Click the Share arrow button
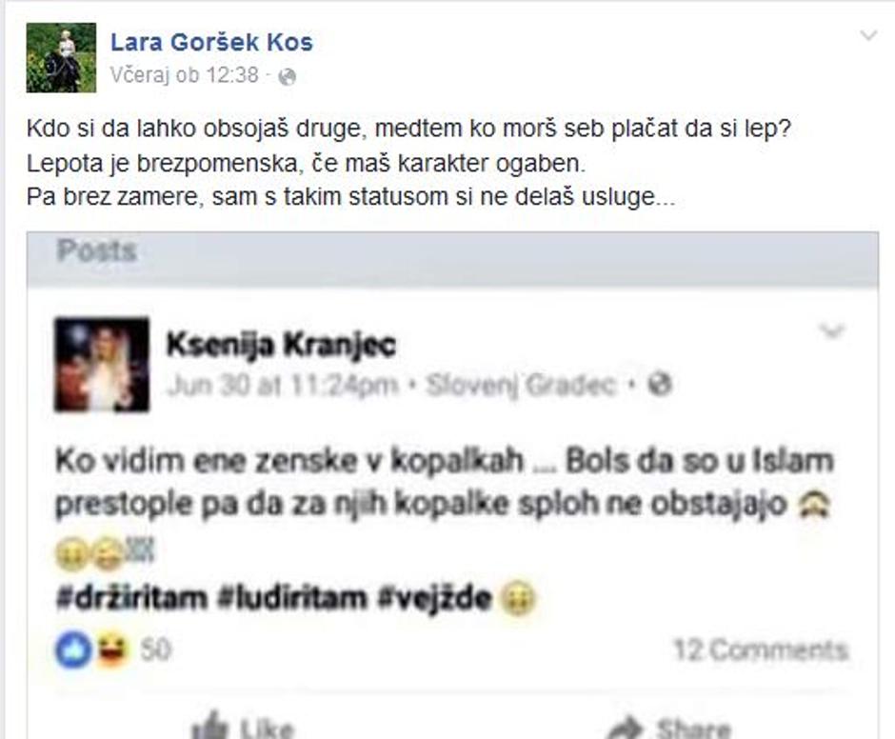The width and height of the screenshot is (895, 739). click(669, 727)
